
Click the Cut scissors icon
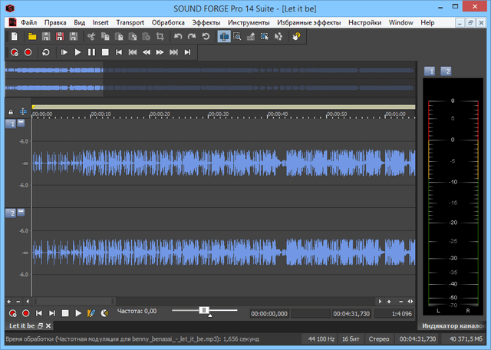[91, 36]
